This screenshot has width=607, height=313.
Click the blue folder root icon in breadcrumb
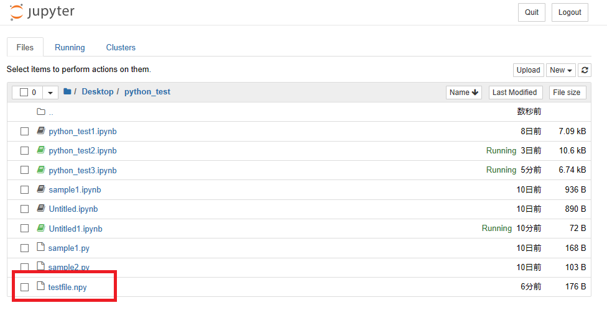click(x=67, y=91)
